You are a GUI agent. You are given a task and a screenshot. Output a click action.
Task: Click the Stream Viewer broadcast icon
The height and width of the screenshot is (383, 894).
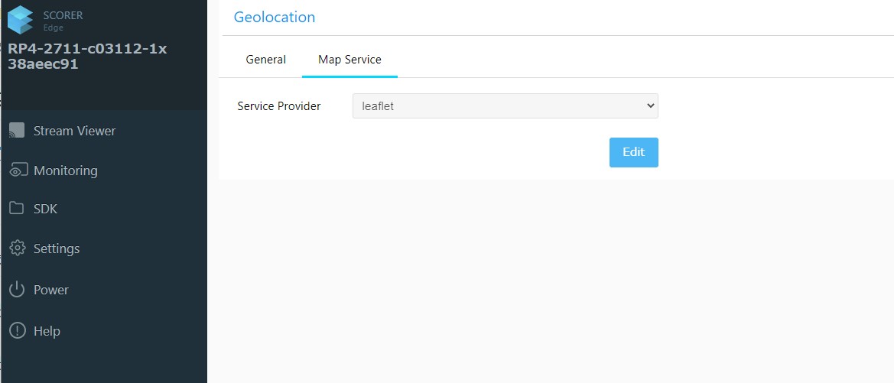coord(17,131)
